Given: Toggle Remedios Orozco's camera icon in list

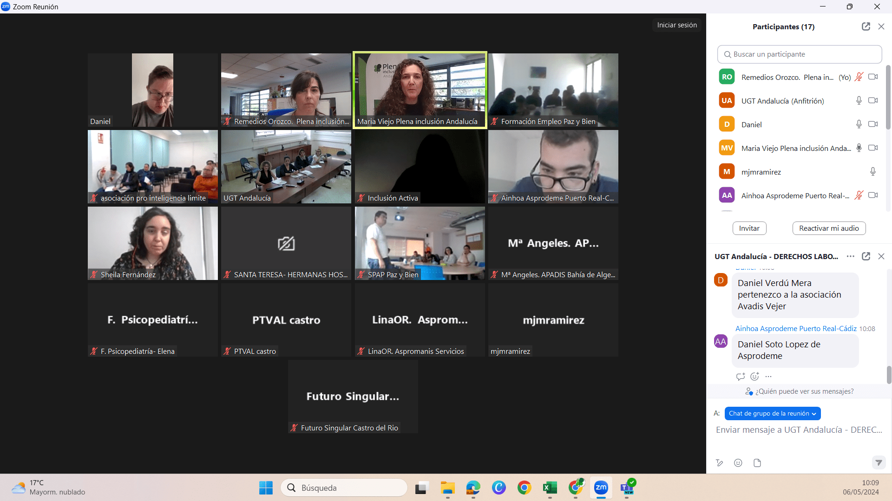Looking at the screenshot, I should 873,77.
